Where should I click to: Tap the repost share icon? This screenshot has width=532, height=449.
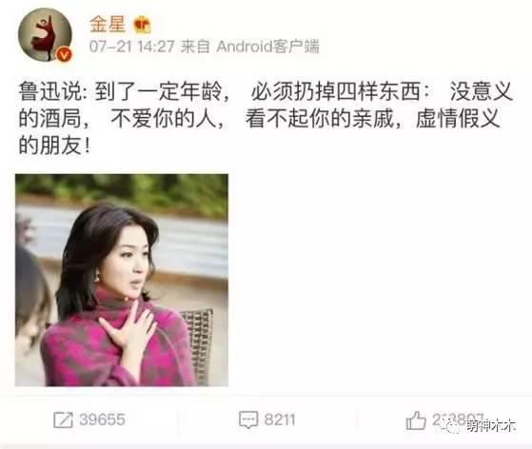tap(63, 420)
